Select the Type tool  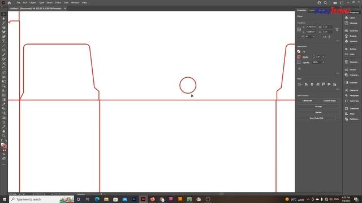pos(4,41)
